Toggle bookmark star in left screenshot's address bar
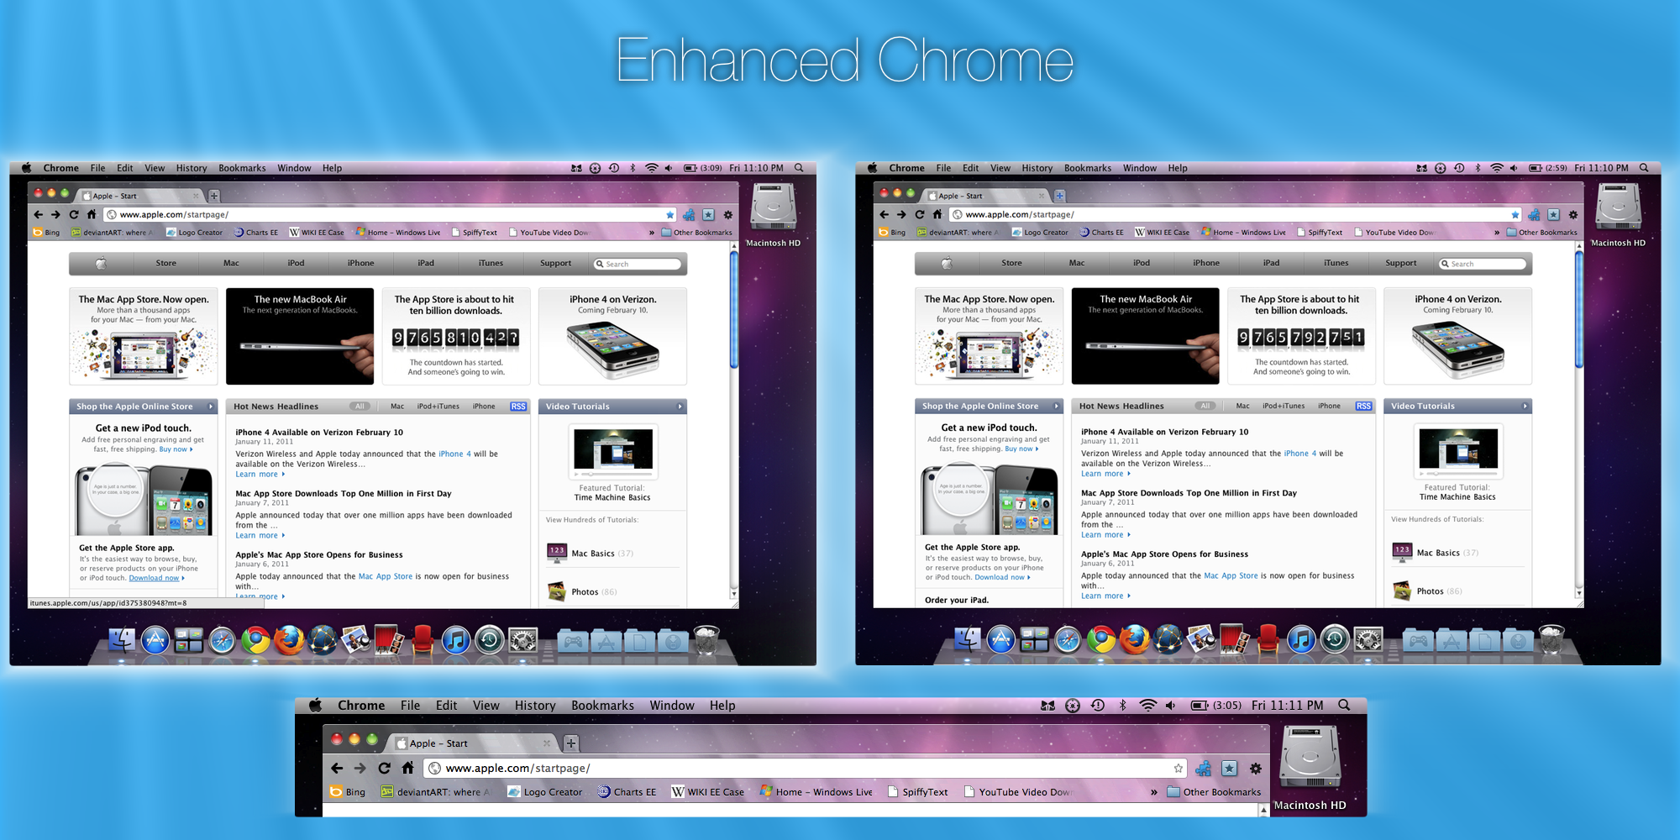Viewport: 1680px width, 840px height. coord(669,215)
